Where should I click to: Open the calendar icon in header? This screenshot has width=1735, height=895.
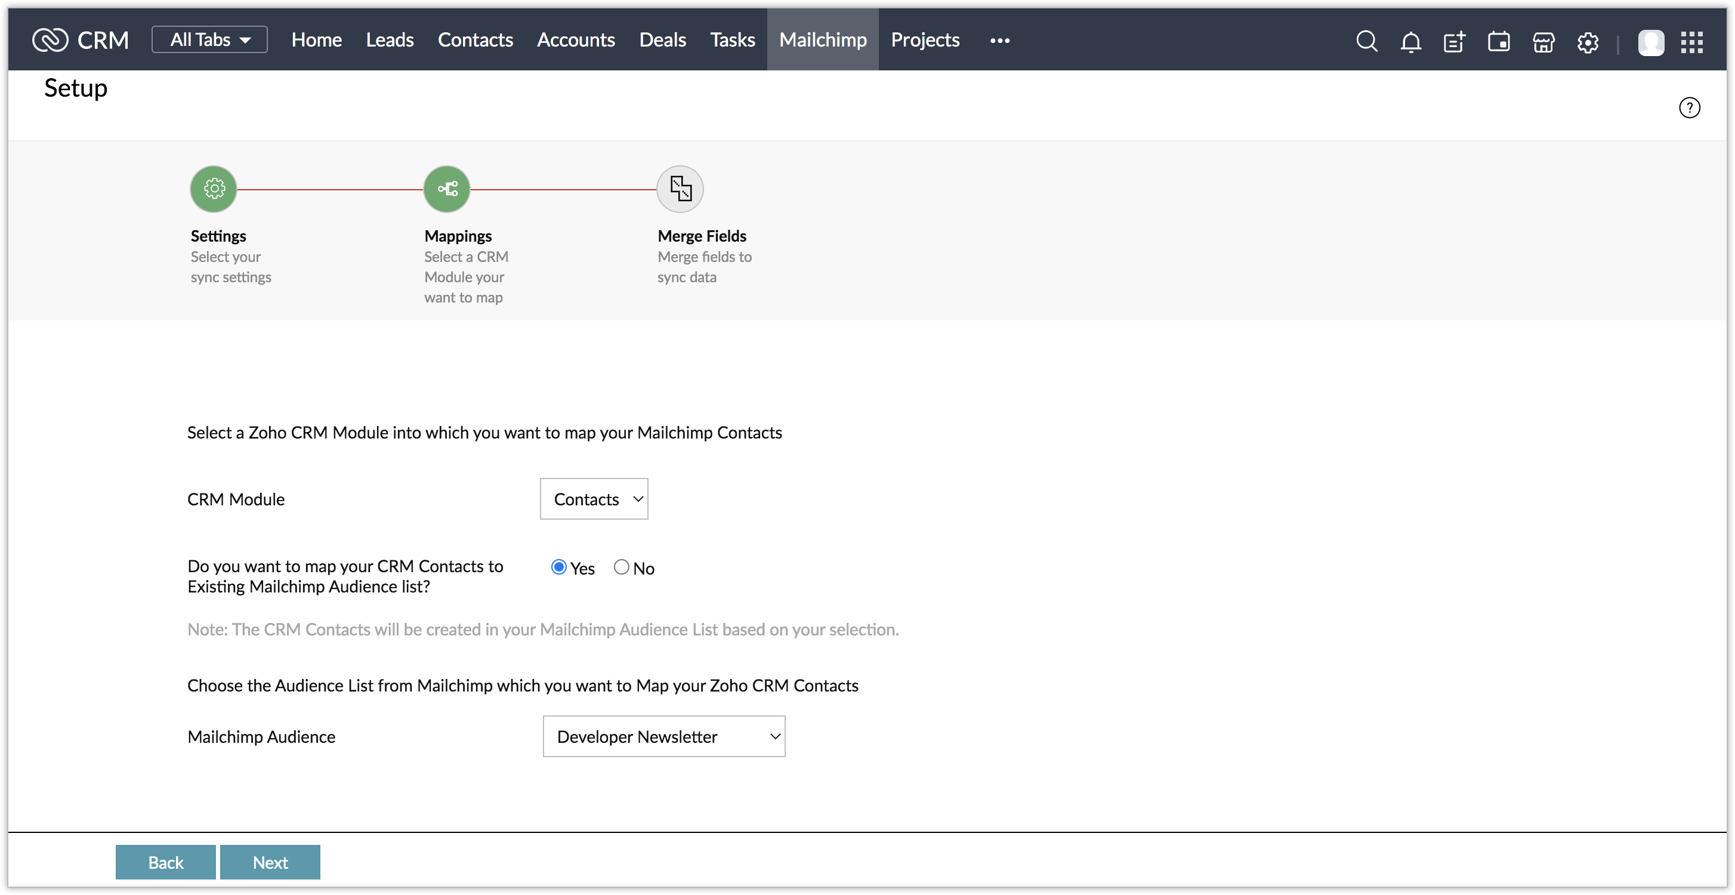point(1499,42)
